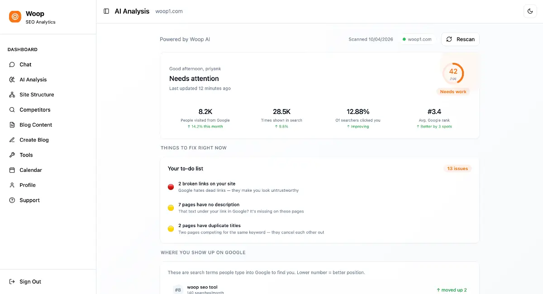The width and height of the screenshot is (543, 294).
Task: Click the Rescan refresh arrows icon
Action: pyautogui.click(x=449, y=39)
